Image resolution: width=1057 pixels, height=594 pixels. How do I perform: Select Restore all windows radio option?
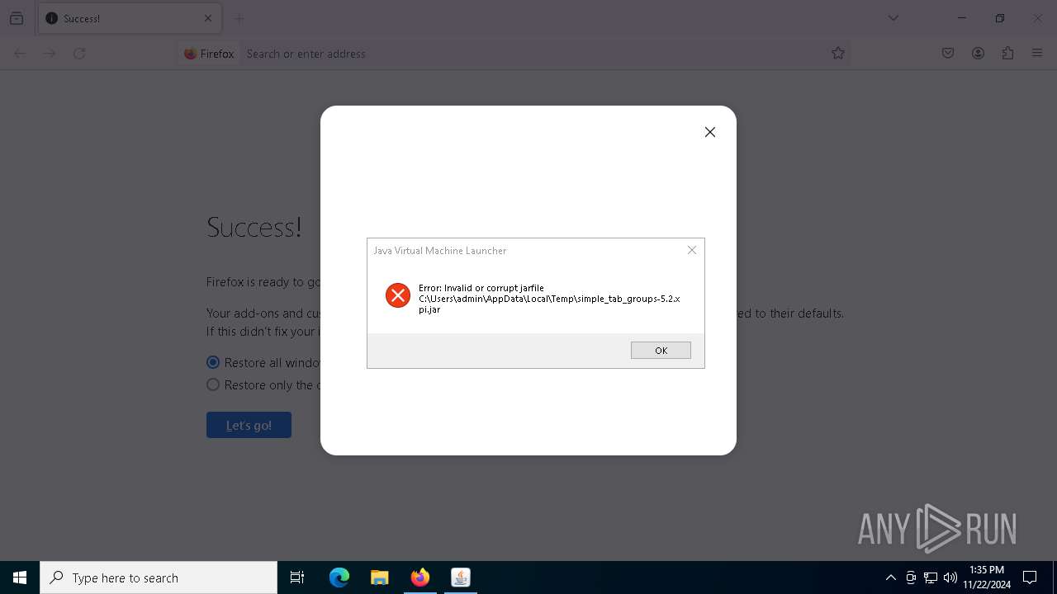coord(213,362)
